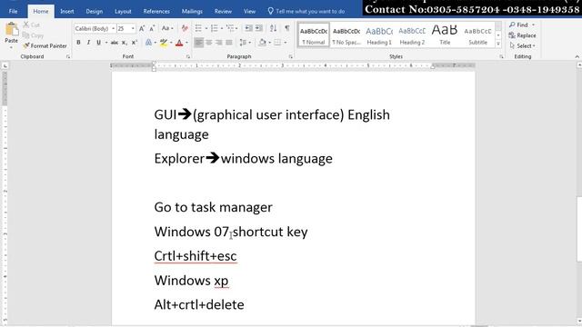Viewport: 582px width, 327px height.
Task: Align text left
Action: coord(199,43)
